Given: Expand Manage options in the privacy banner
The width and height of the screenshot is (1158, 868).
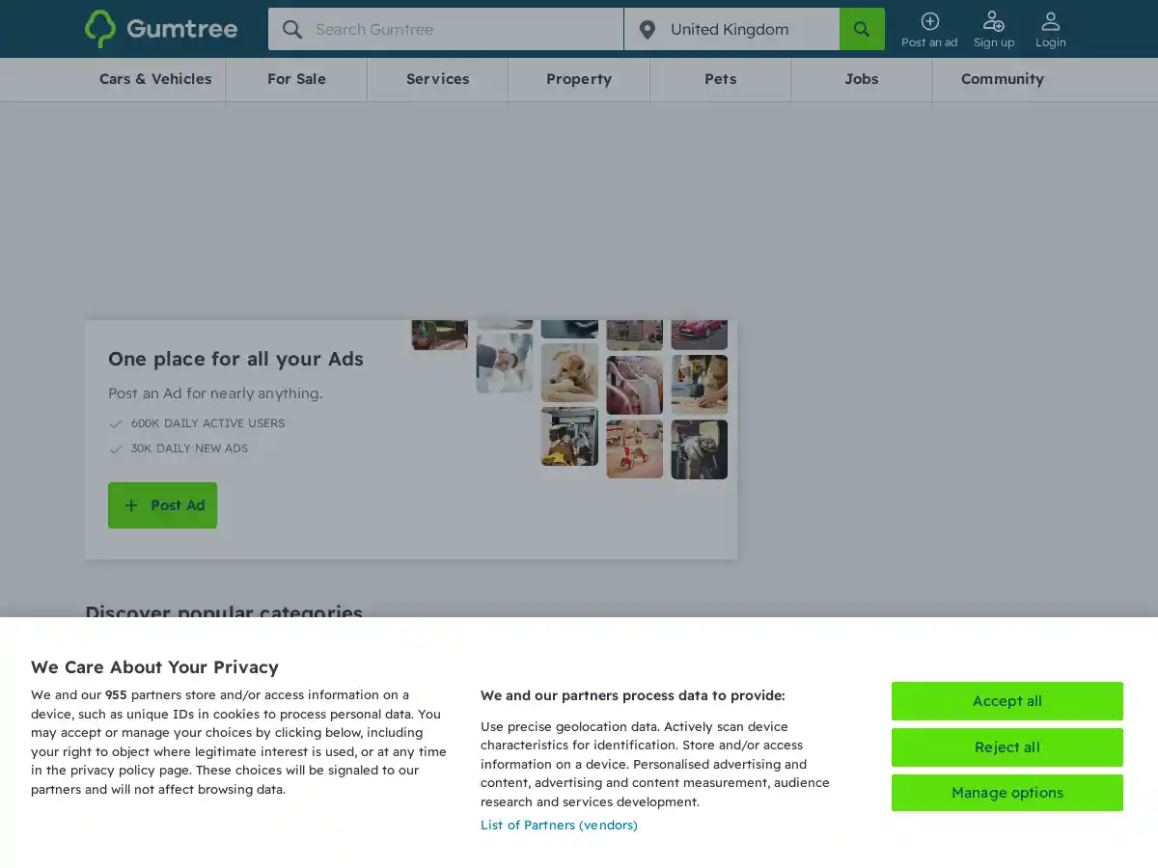Looking at the screenshot, I should tap(1006, 792).
